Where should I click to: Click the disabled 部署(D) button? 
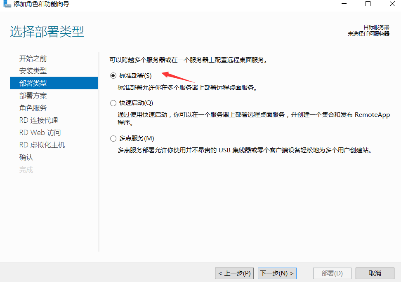click(332, 273)
